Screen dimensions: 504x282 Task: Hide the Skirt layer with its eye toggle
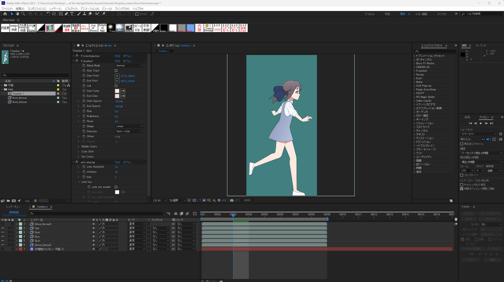pyautogui.click(x=3, y=241)
